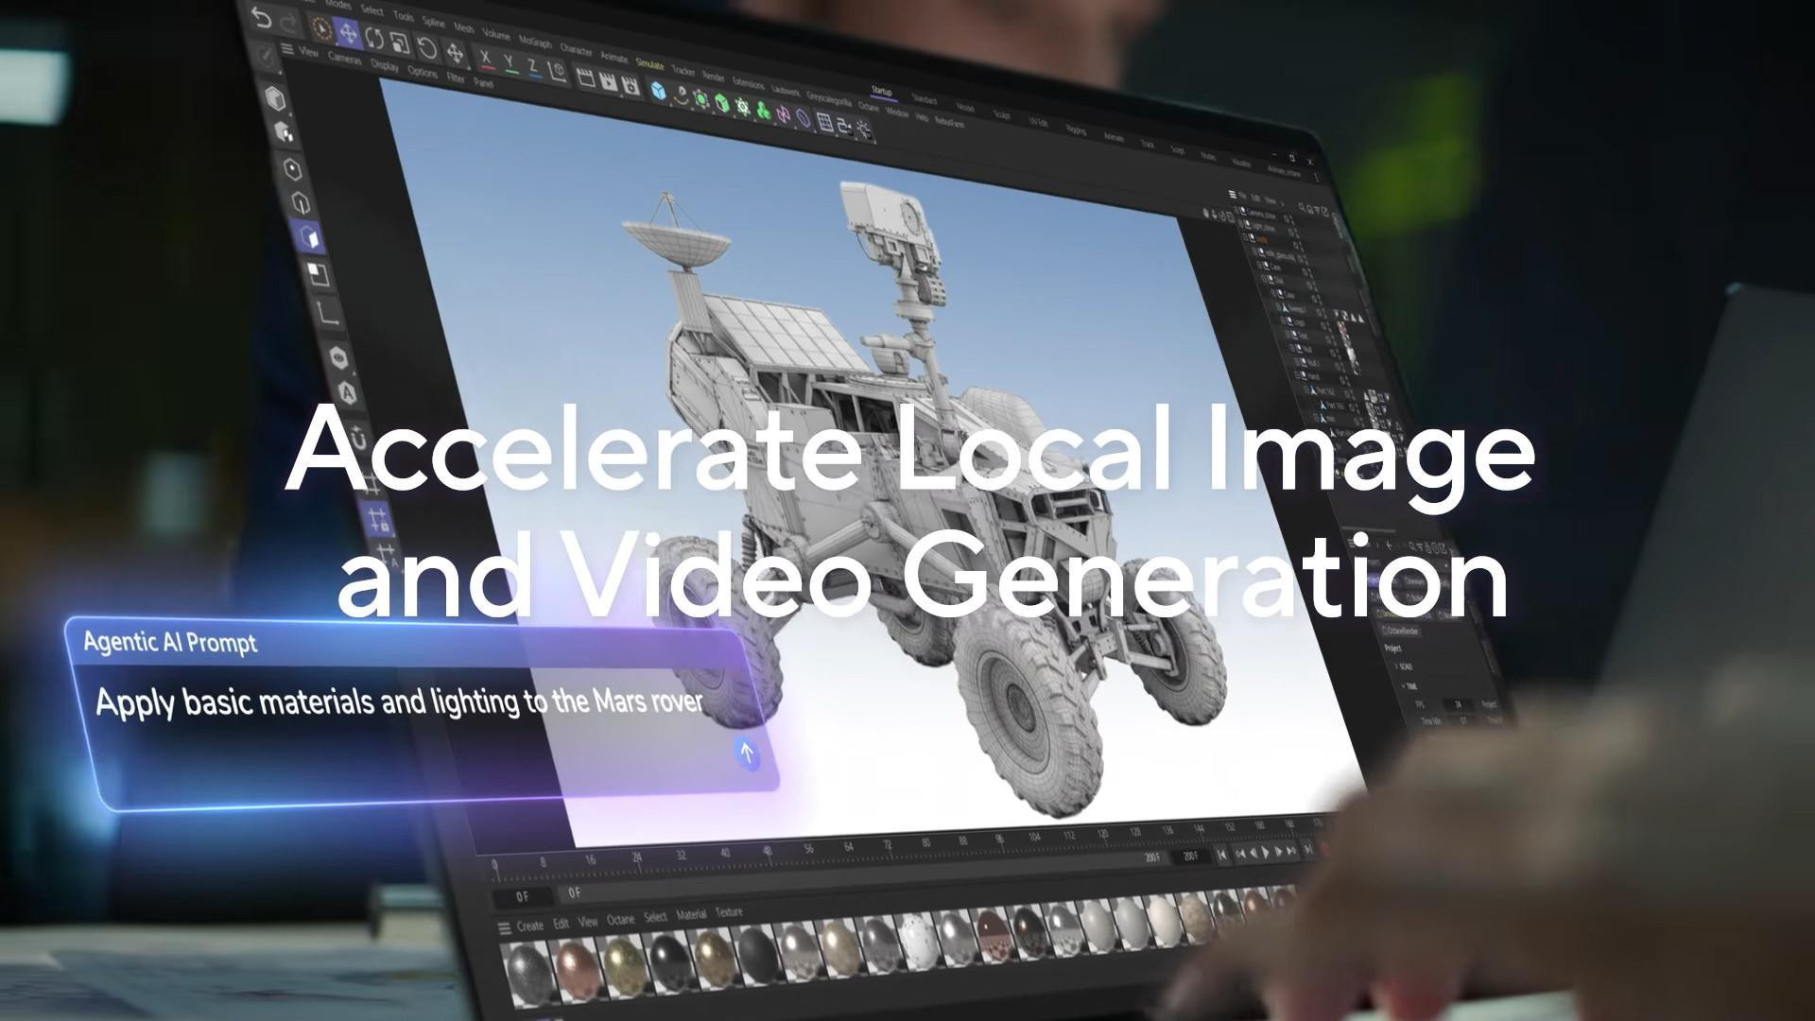Click the Render View clapperboard icon
The height and width of the screenshot is (1021, 1815).
(x=586, y=78)
